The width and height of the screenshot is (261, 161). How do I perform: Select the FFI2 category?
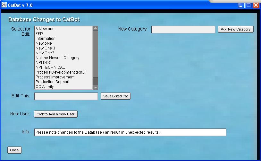[x=63, y=34]
